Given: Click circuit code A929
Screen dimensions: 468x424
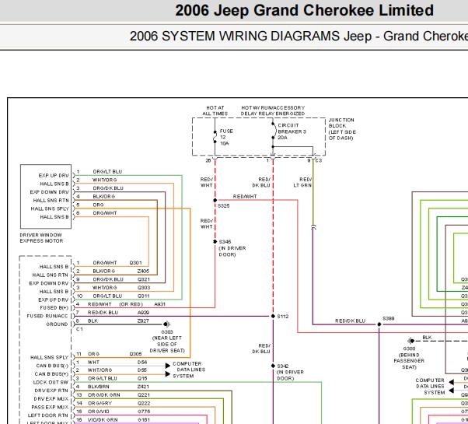Looking at the screenshot, I should (x=143, y=313).
